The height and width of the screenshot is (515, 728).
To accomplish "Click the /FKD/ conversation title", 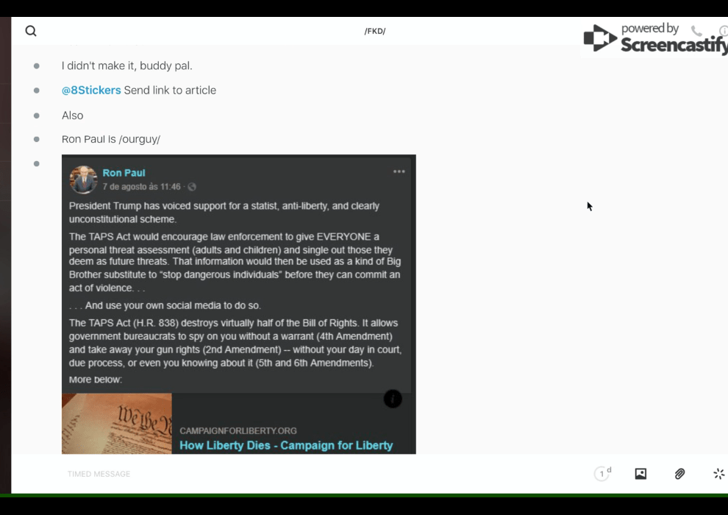I will tap(374, 31).
